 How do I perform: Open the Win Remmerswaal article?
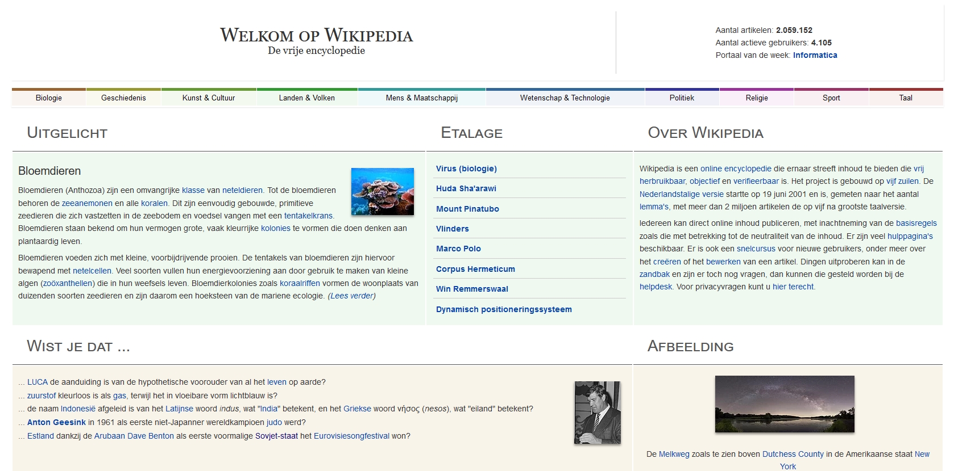[x=472, y=289]
